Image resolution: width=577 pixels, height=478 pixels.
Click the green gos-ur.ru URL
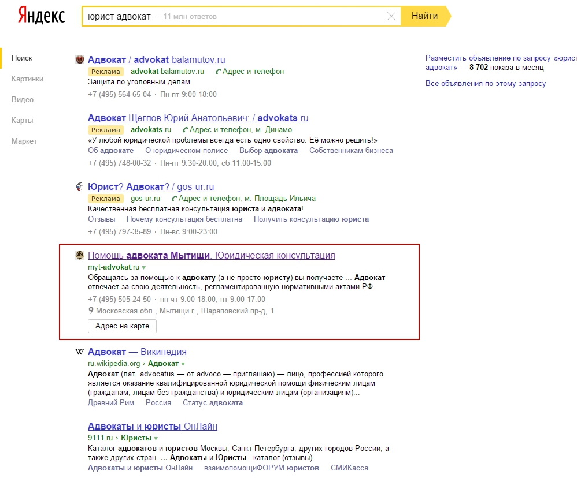[145, 199]
